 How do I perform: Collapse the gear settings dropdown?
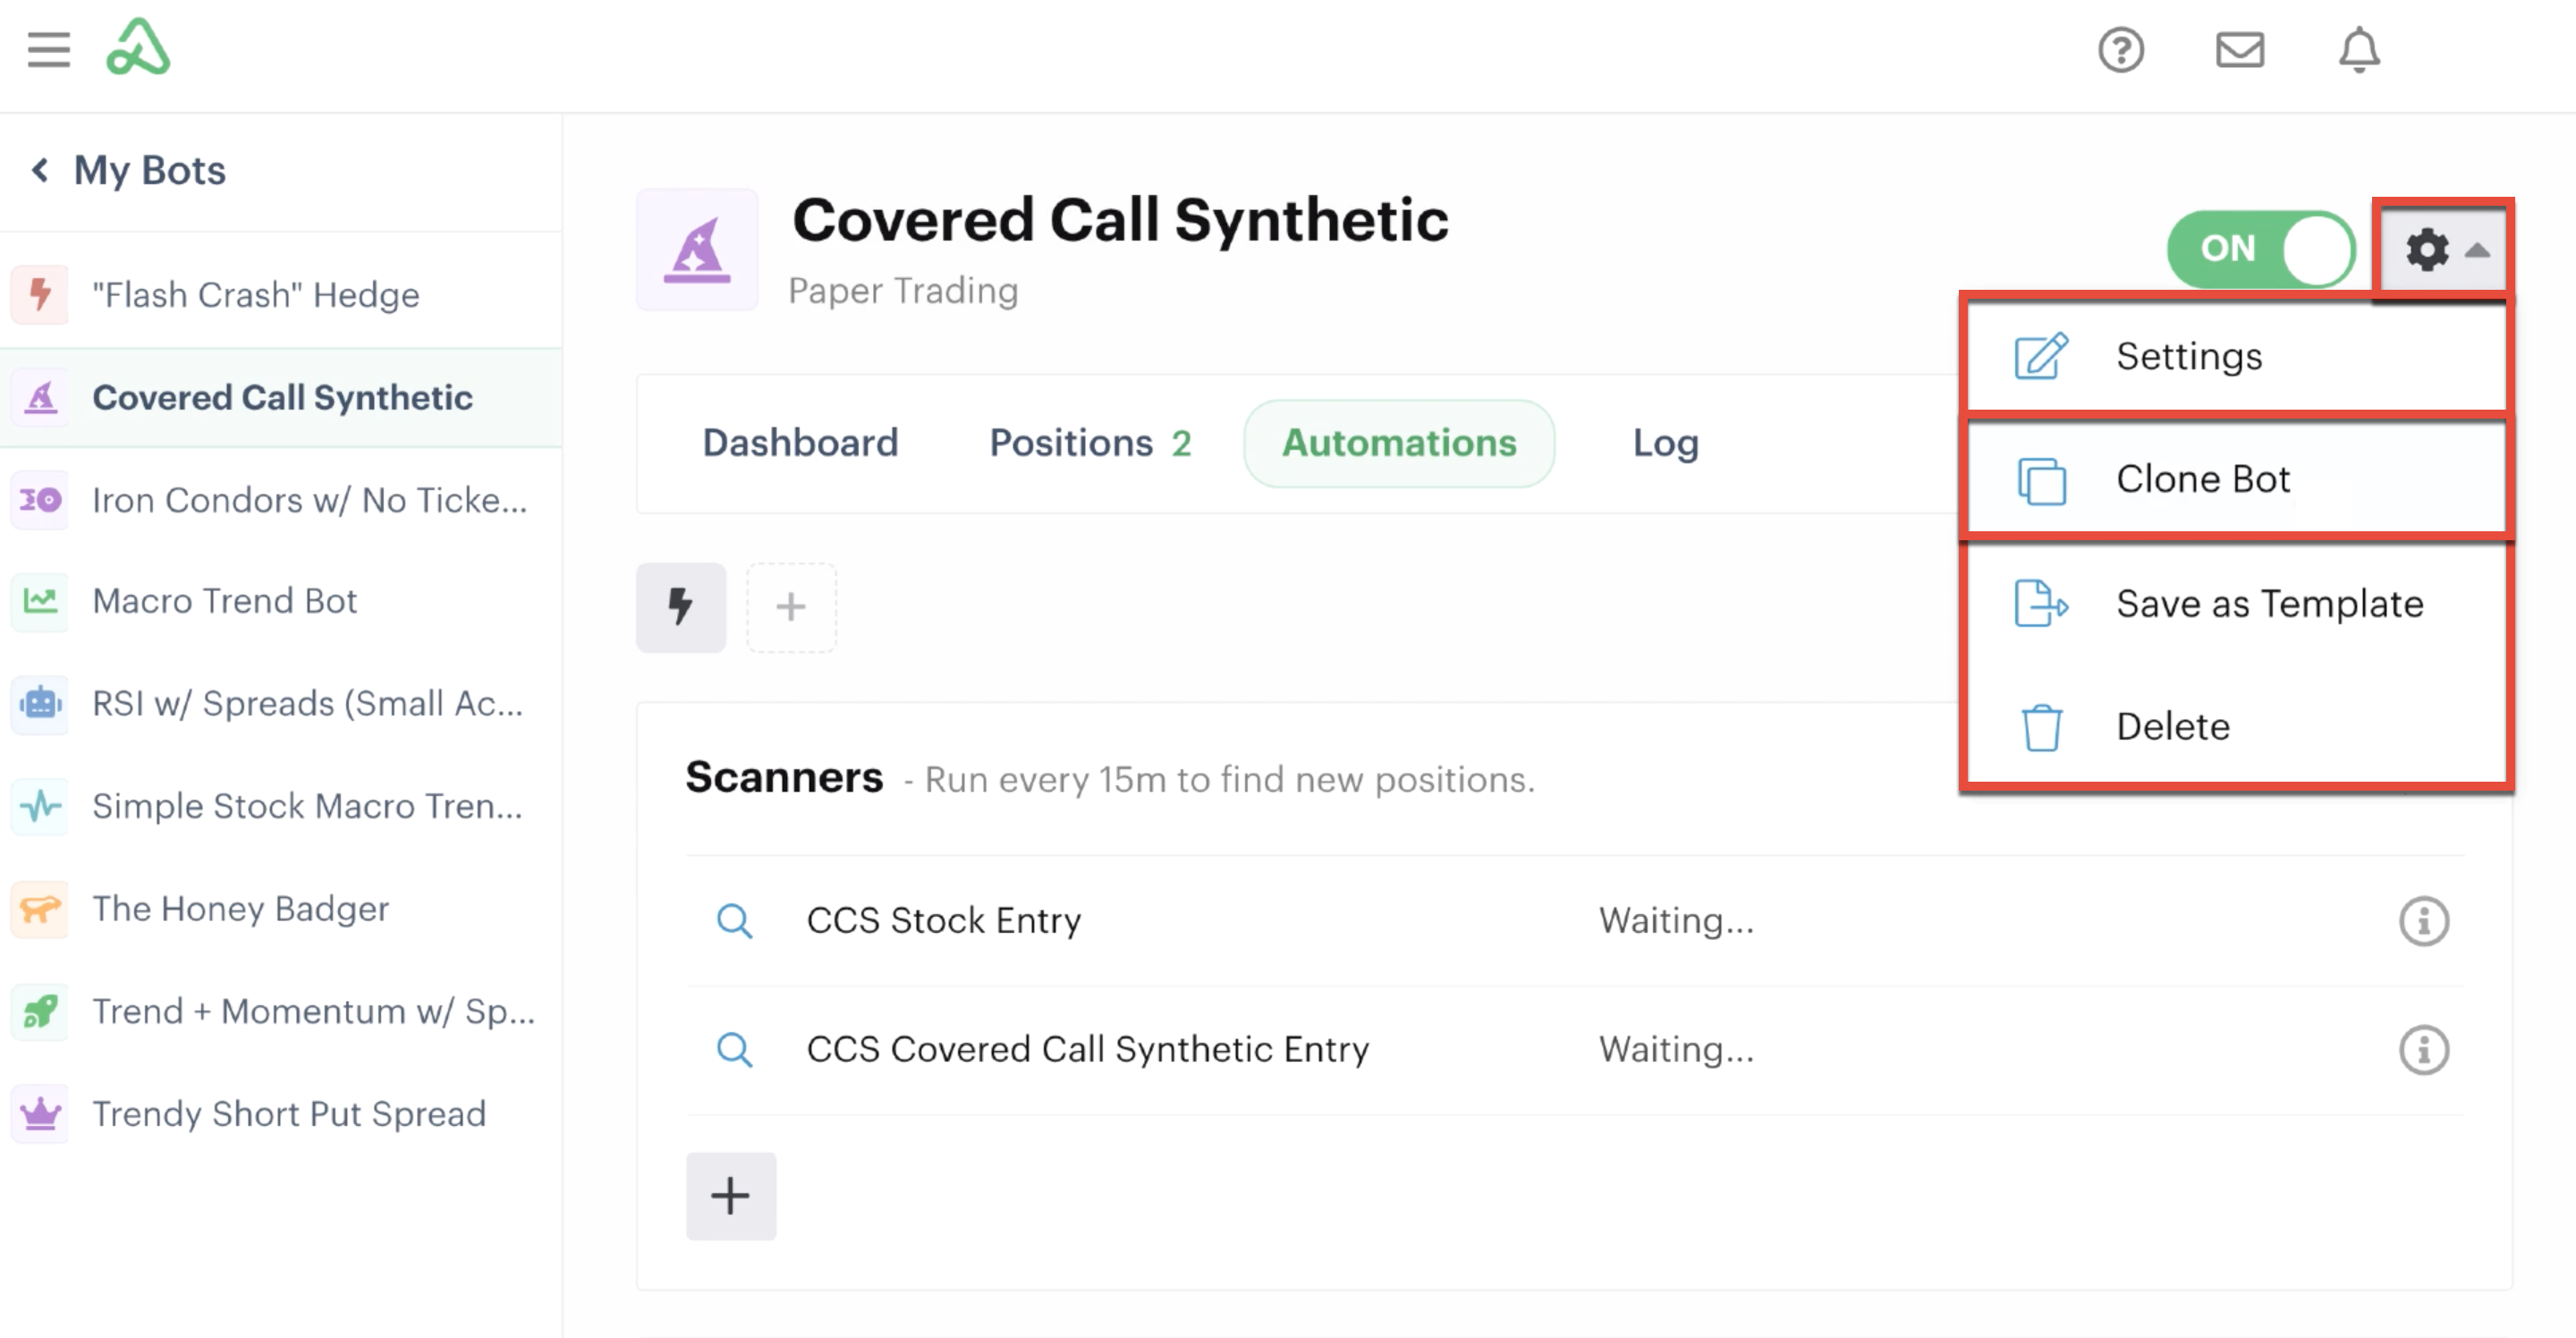(2443, 249)
